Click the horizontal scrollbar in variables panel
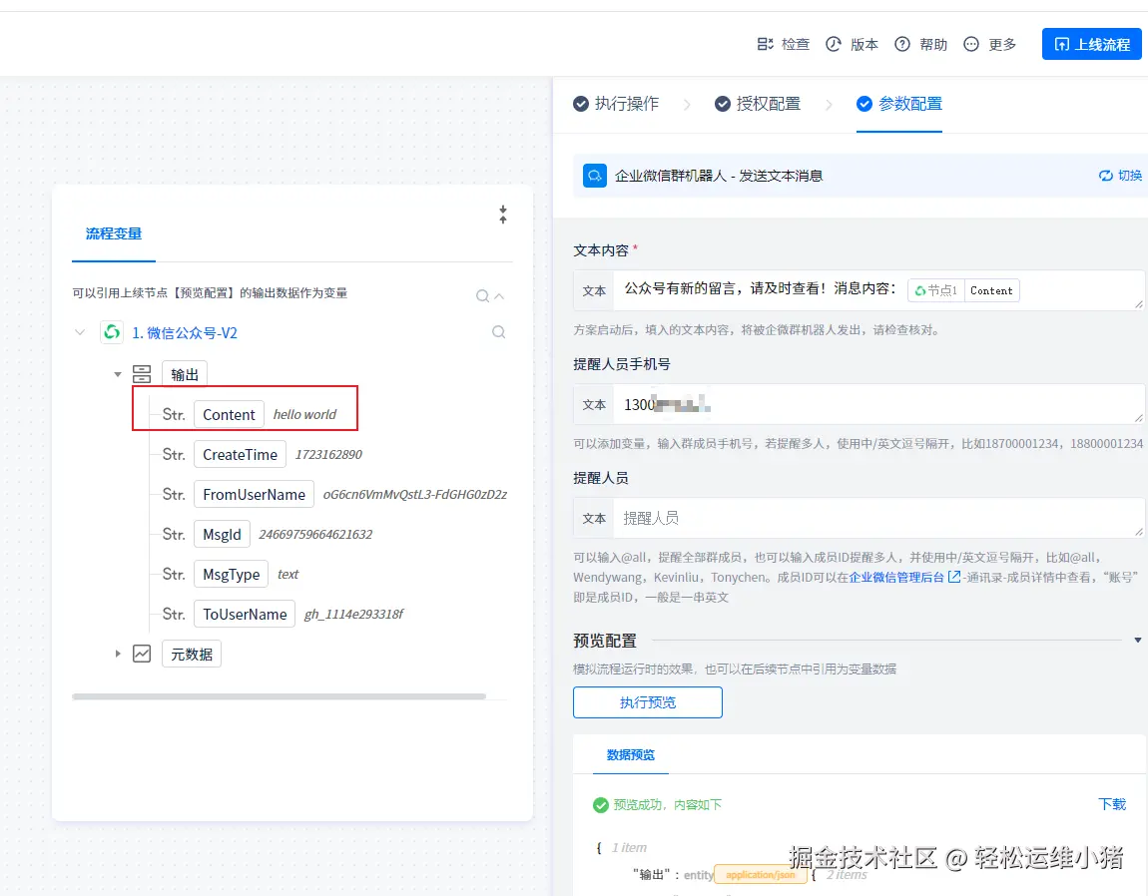Image resolution: width=1148 pixels, height=896 pixels. 279,696
